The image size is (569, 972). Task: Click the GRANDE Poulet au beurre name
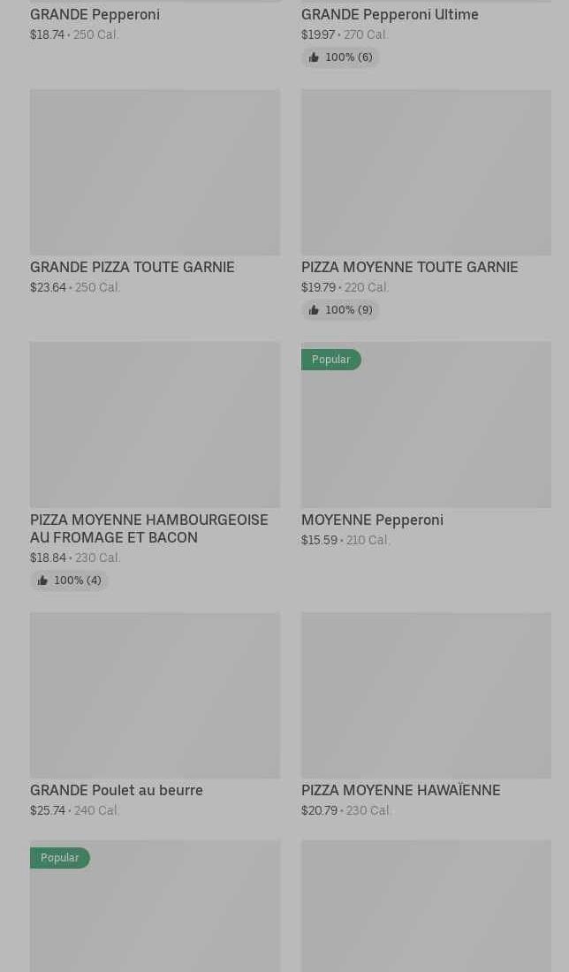117,790
